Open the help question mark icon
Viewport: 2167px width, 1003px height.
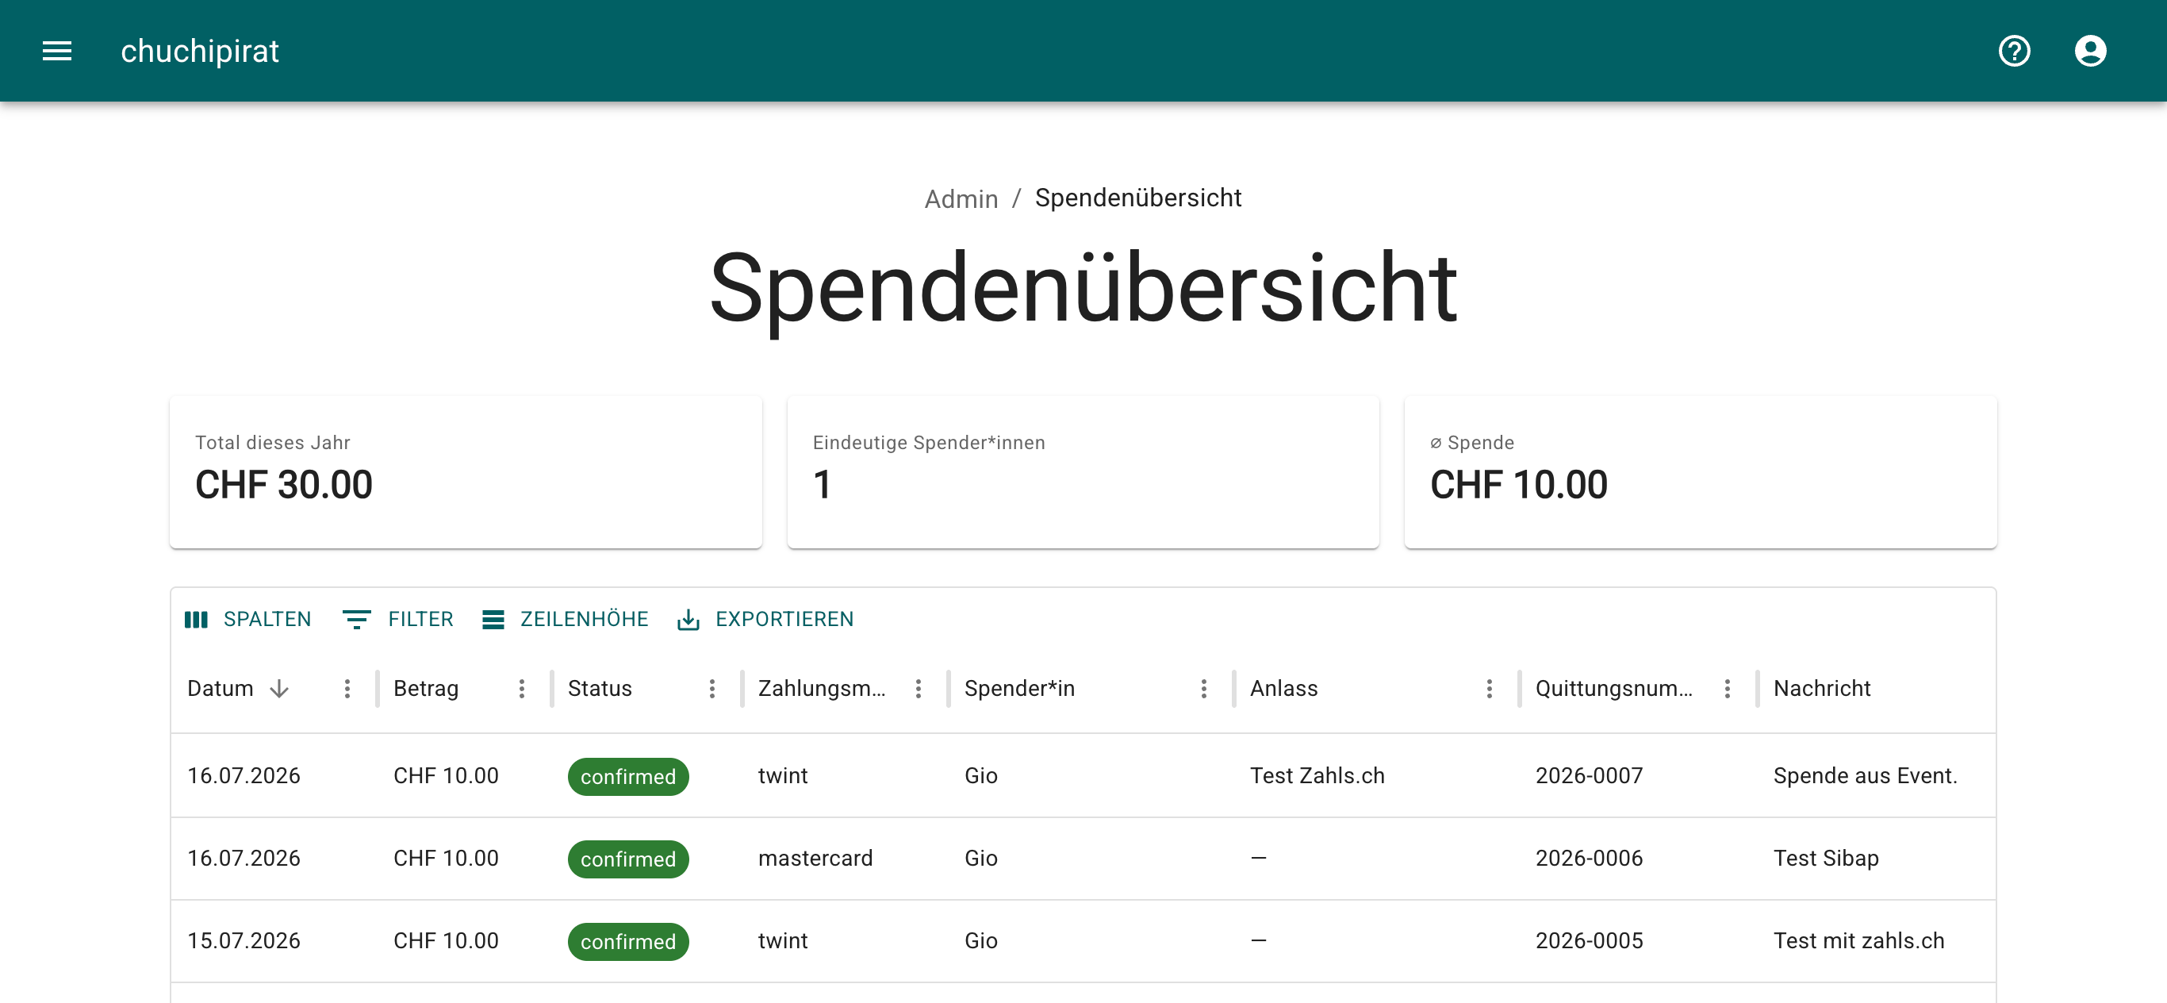coord(2014,52)
